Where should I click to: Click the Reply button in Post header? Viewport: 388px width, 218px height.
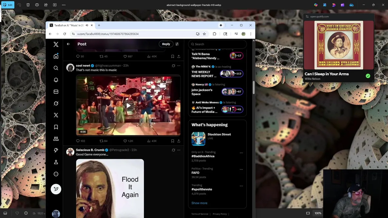166,44
